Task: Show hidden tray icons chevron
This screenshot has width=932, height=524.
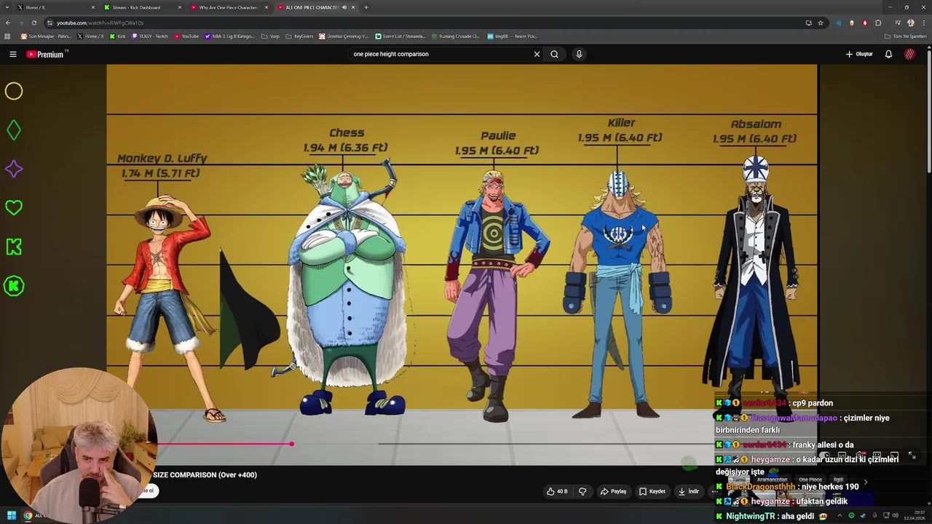Action: [840, 515]
